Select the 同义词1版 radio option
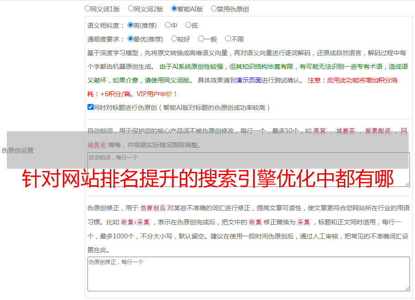 click(x=87, y=9)
